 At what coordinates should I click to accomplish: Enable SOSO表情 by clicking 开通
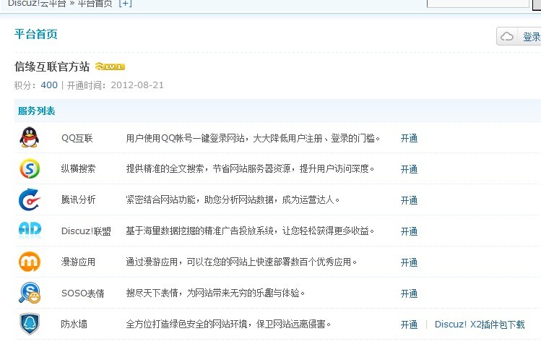coord(409,293)
